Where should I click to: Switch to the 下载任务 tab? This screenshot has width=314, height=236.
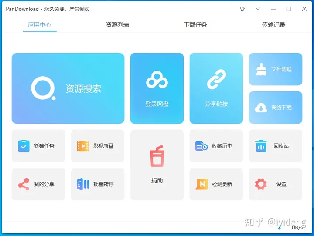(x=195, y=25)
